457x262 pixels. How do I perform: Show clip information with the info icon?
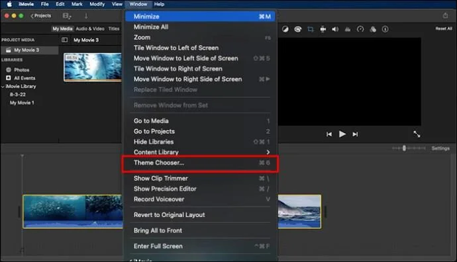click(x=385, y=29)
